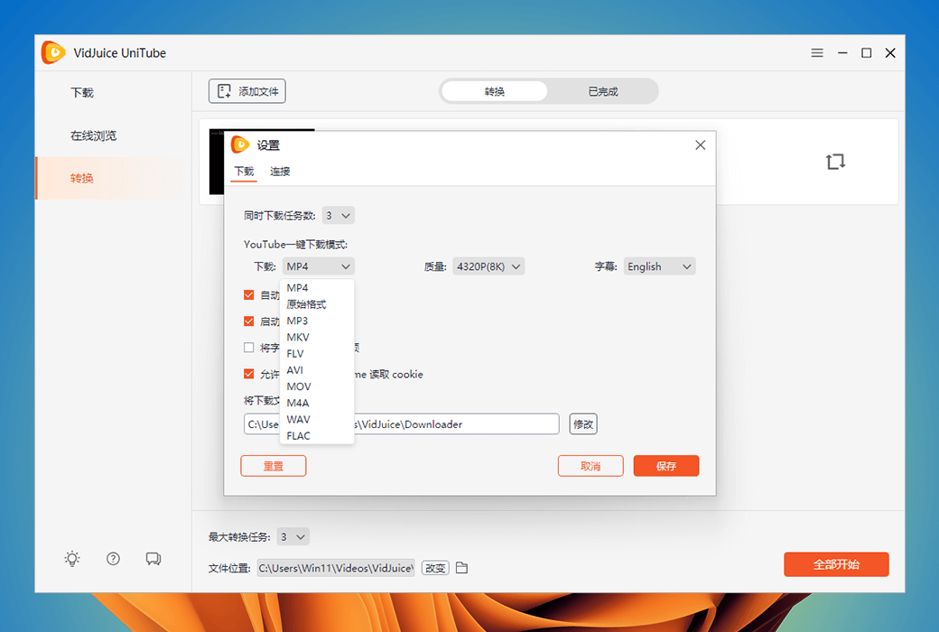
Task: Enable the unchecked 将字 checkbox
Action: tap(249, 348)
